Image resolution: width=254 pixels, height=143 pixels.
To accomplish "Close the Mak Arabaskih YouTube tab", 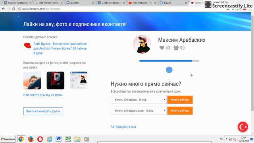I will tap(155, 3).
